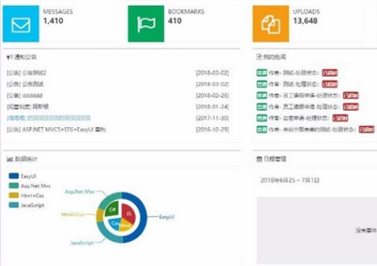Click the bar chart icon in the statistics header
Image resolution: width=377 pixels, height=266 pixels.
pyautogui.click(x=10, y=159)
